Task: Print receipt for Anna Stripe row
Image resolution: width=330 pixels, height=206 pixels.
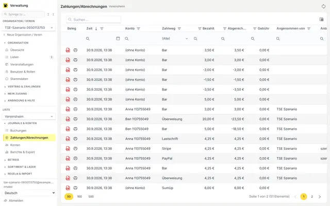Action: (x=75, y=149)
